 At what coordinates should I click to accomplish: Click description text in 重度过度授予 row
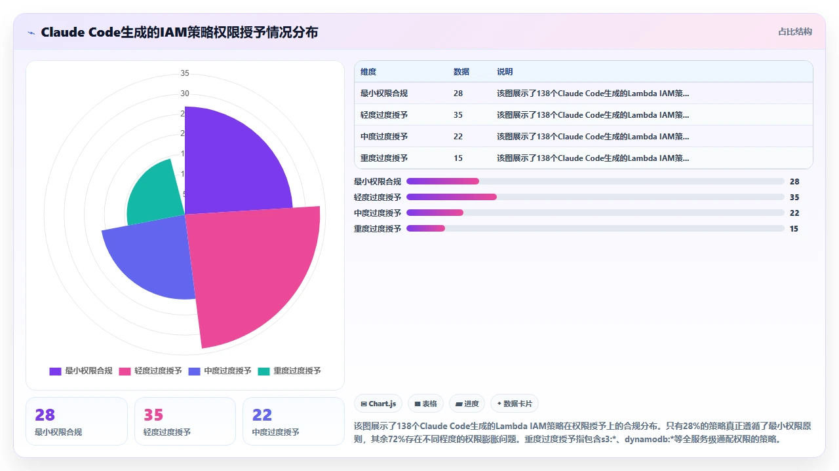(593, 158)
